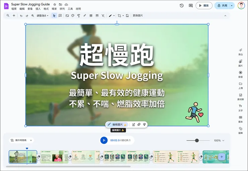248x171 pixels.
Task: Open the 圖片 image generation panel
Action: [x=240, y=63]
